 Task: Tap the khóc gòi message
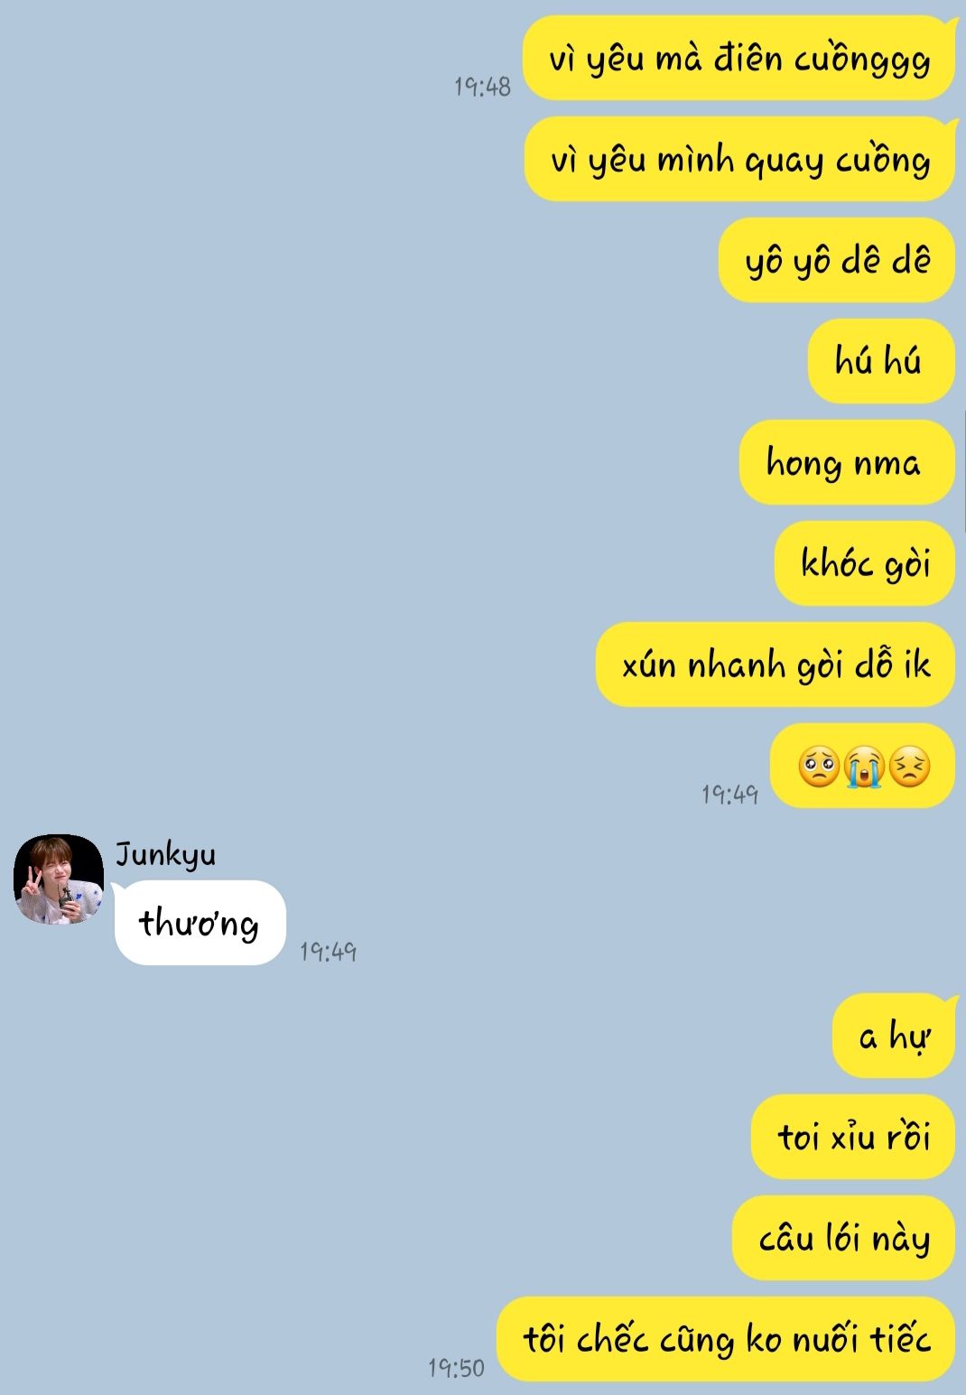coord(864,564)
